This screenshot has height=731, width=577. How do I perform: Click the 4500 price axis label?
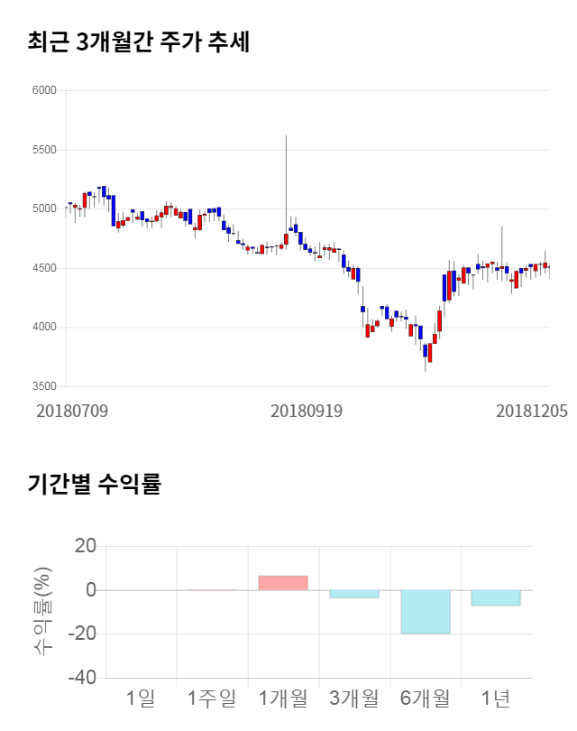tap(44, 268)
